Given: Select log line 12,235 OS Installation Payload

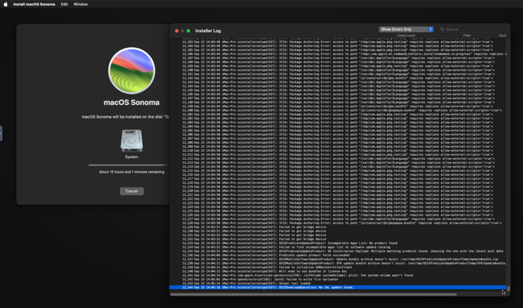Looking at the screenshot, I should click(x=337, y=251).
